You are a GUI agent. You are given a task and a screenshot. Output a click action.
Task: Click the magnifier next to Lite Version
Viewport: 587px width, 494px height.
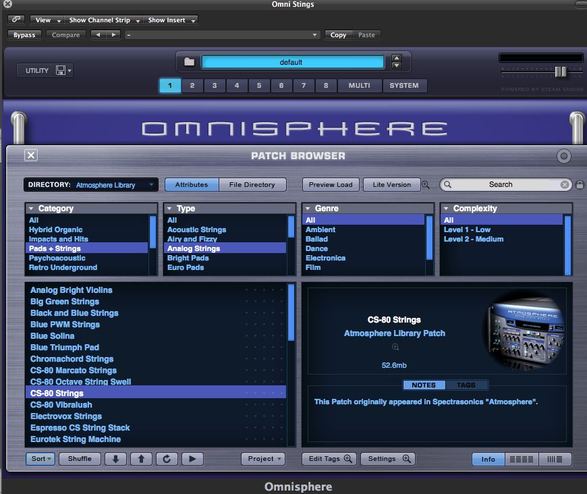426,185
